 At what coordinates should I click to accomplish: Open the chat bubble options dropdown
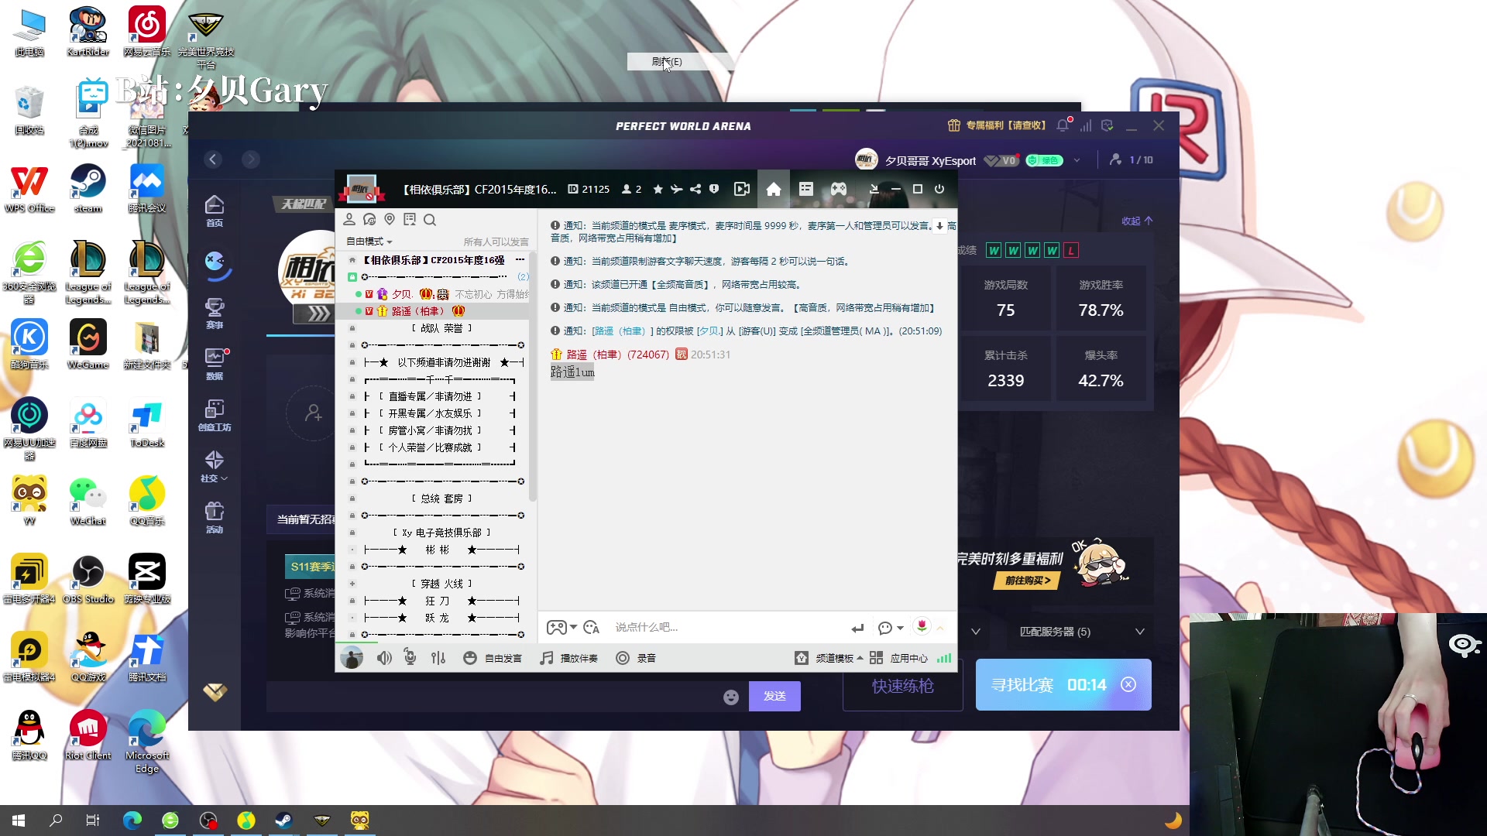click(x=891, y=628)
